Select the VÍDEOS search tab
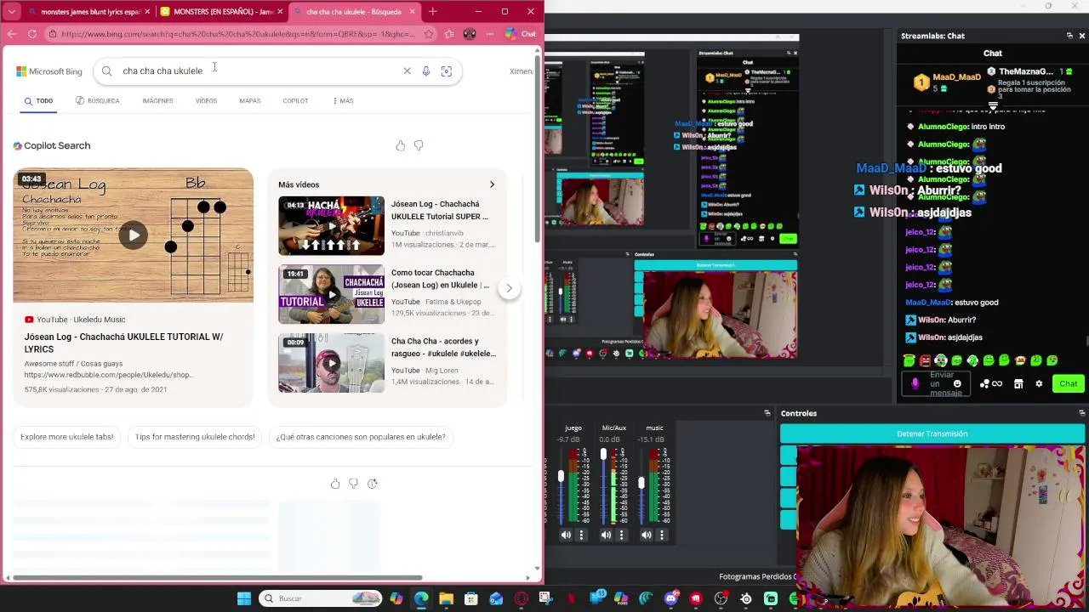 (x=206, y=100)
